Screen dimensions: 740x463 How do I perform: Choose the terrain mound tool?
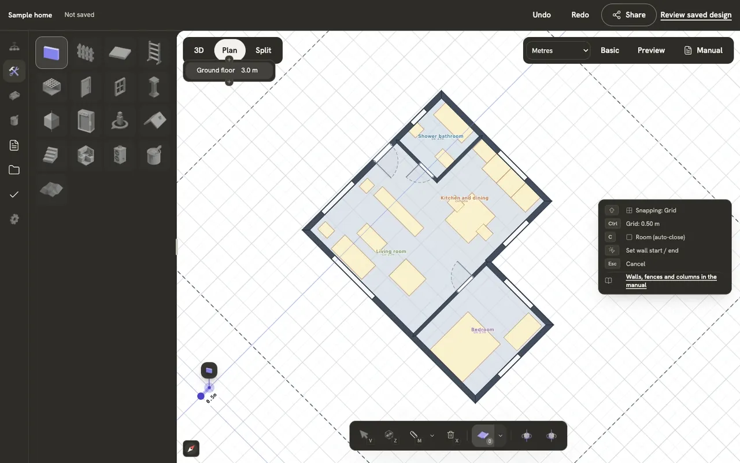51,189
